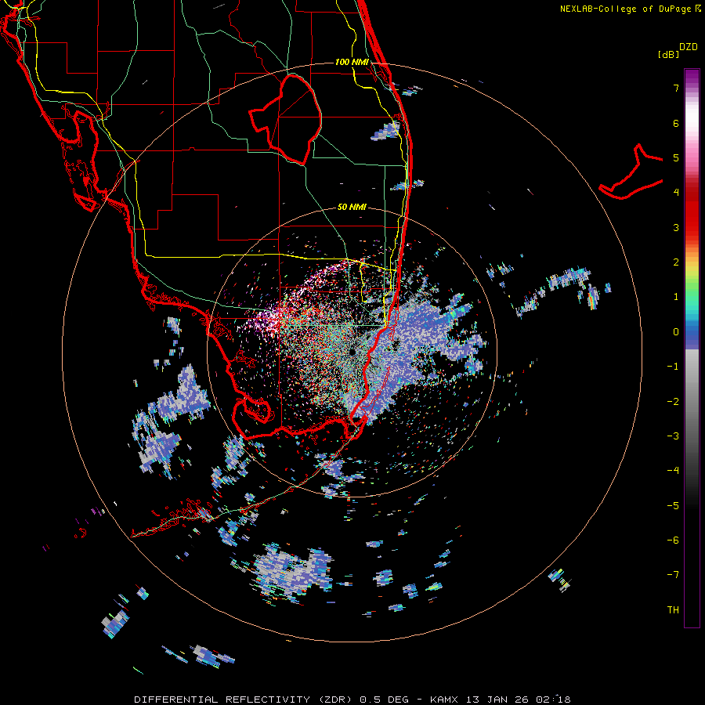This screenshot has height=705, width=705.
Task: Click the [dB] unit label
Action: 669,54
